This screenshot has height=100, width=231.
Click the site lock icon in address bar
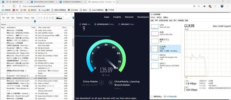[x=20, y=6]
